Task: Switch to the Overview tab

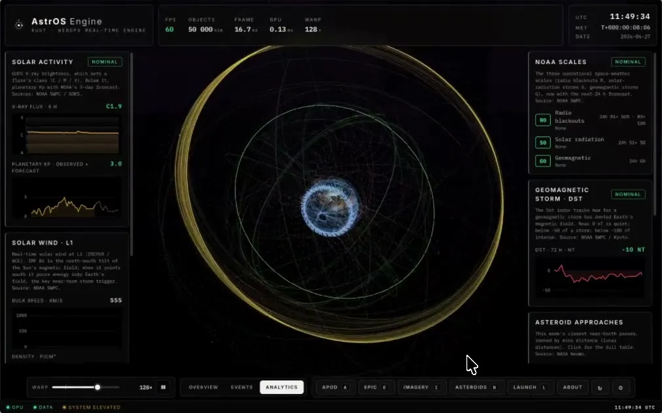Action: coord(203,387)
